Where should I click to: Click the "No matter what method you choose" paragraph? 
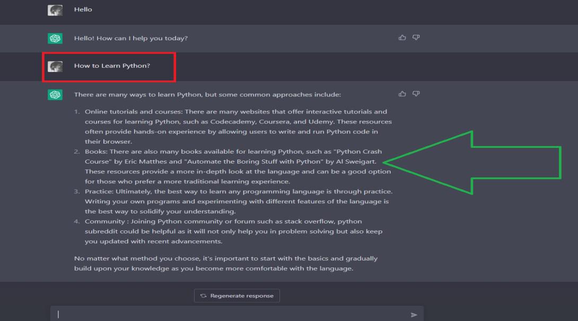click(x=225, y=263)
